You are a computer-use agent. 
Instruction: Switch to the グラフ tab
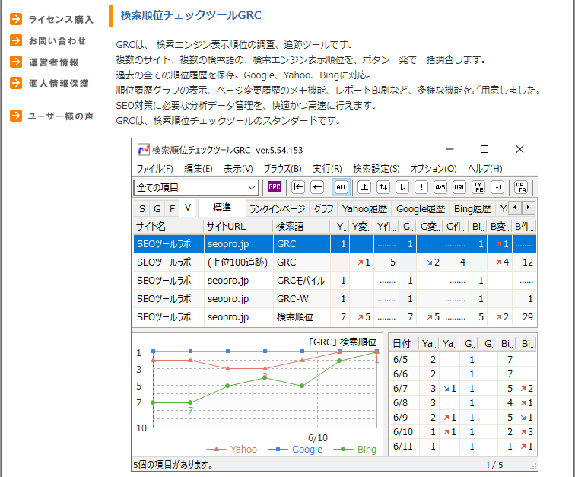(x=323, y=208)
